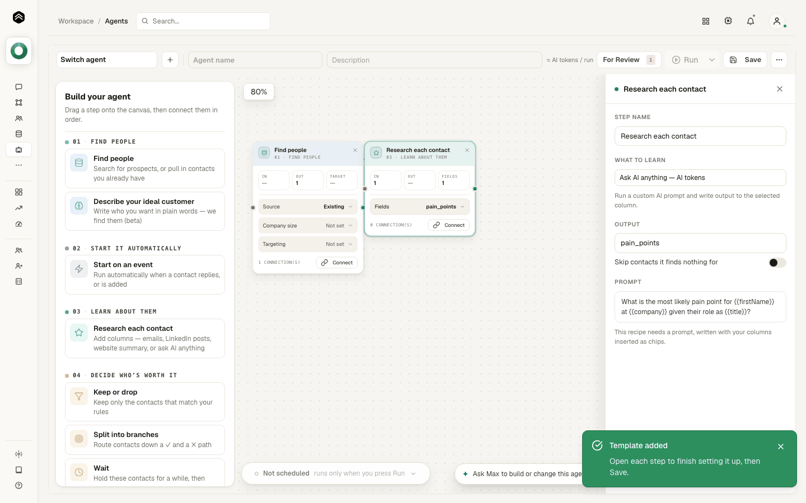
Task: Select the Split into branches step
Action: tap(145, 440)
